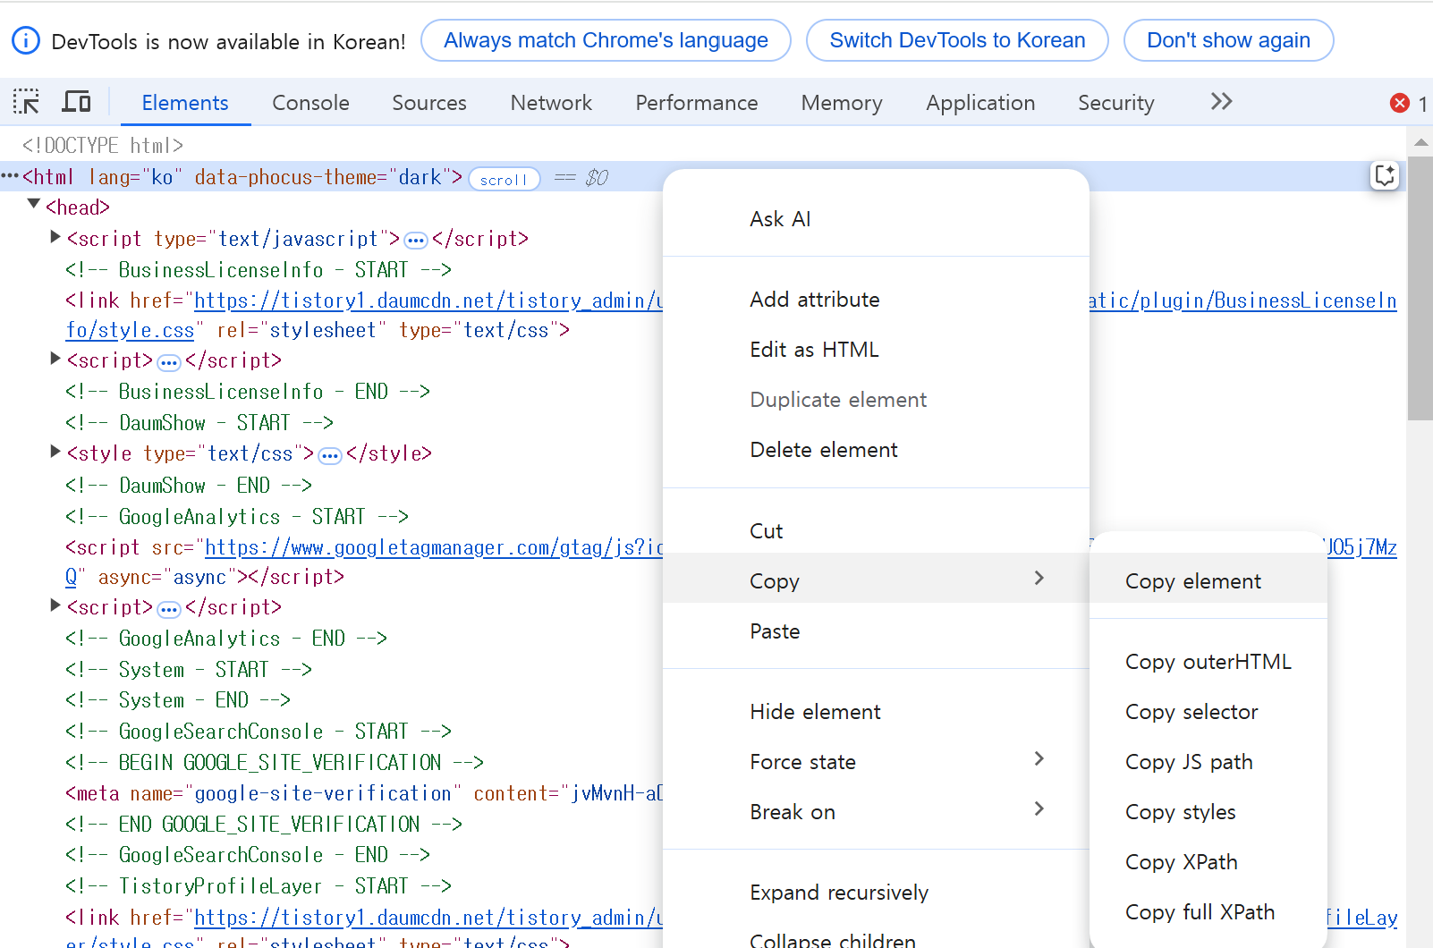
Task: Open the Application tab
Action: [x=980, y=103]
